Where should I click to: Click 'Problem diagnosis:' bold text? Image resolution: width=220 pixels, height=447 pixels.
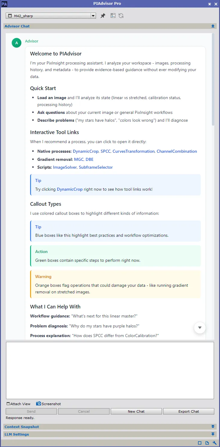49,326
